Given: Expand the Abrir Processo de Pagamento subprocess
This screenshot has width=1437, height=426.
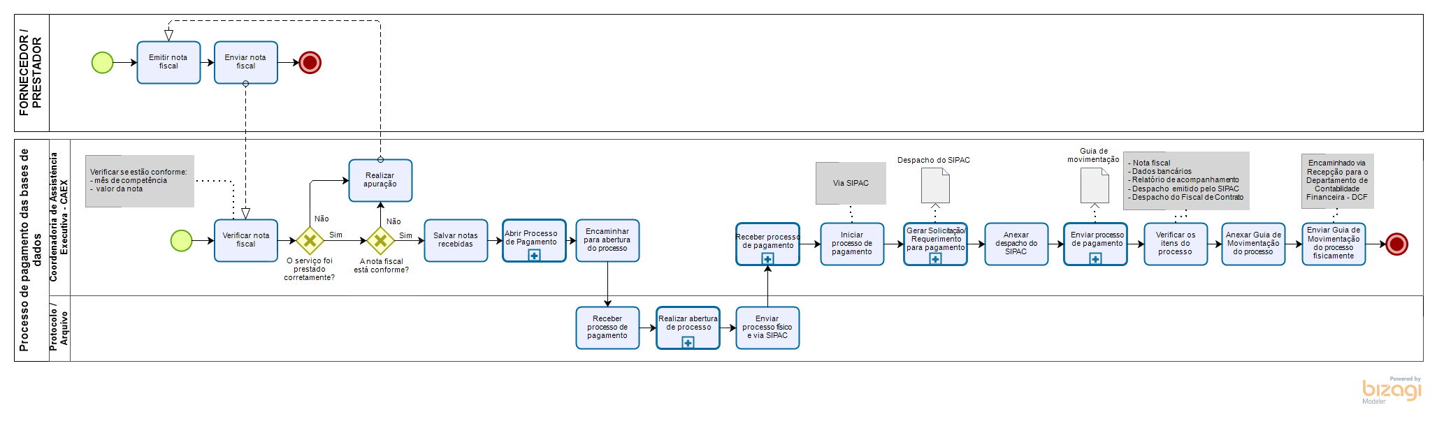Looking at the screenshot, I should pos(534,256).
